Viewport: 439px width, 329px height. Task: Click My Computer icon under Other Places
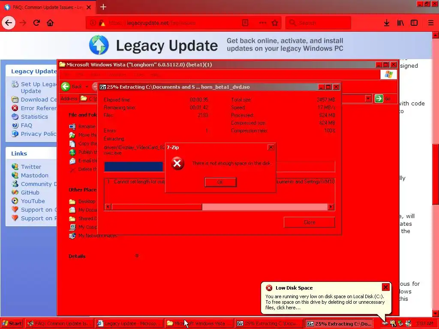coord(72,227)
